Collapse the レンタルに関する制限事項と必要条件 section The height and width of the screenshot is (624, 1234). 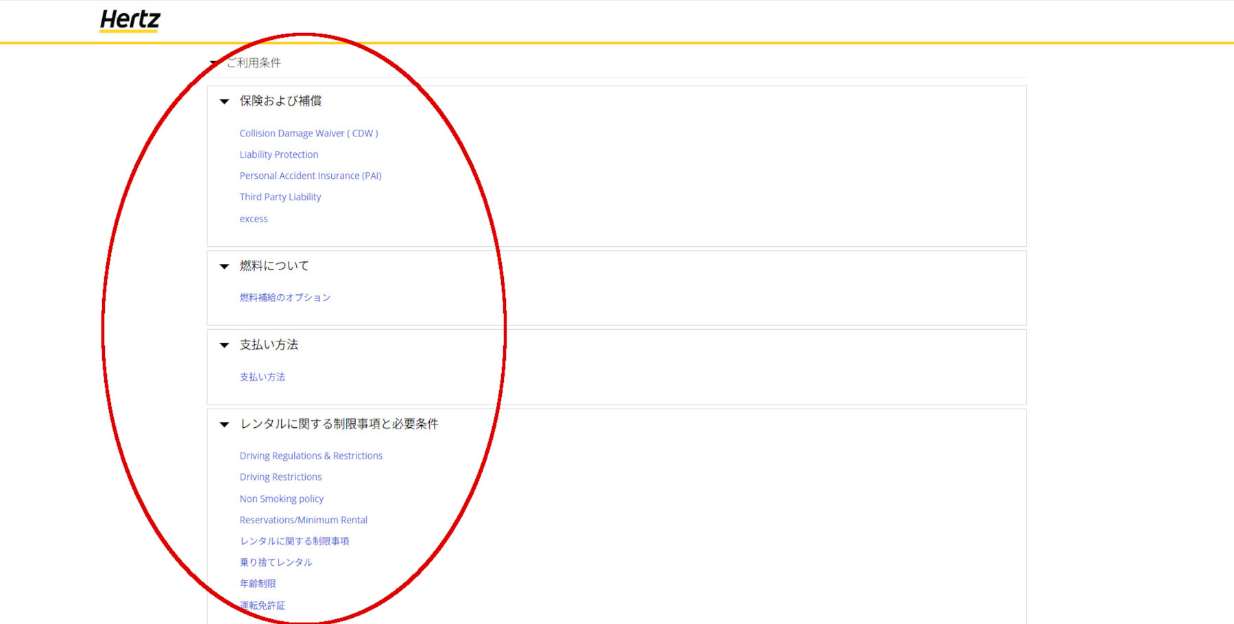[x=224, y=424]
